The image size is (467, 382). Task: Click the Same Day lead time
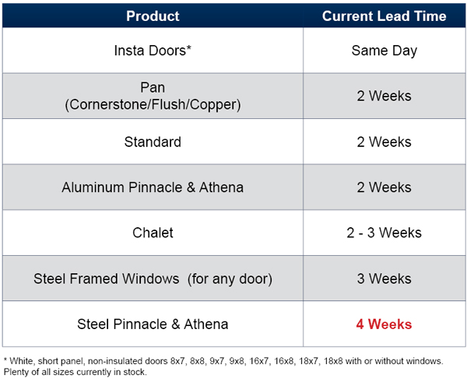384,51
